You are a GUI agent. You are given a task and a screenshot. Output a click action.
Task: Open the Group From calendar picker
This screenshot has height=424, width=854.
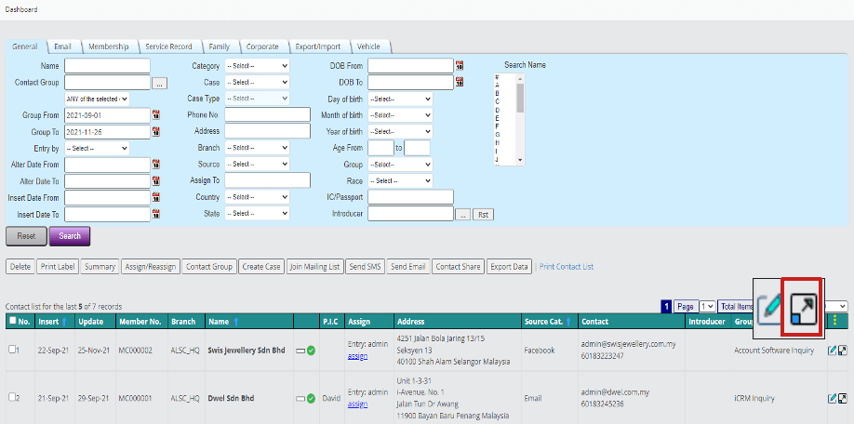coord(156,115)
